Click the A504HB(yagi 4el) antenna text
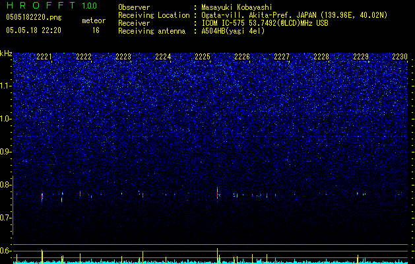Screen dimensions: 415x264 pos(233,31)
